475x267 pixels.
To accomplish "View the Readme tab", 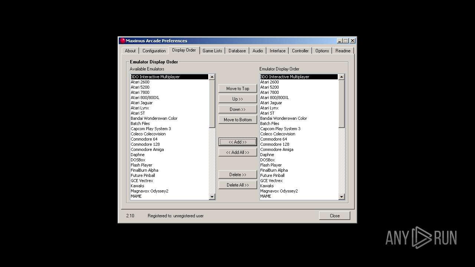I will coord(343,51).
